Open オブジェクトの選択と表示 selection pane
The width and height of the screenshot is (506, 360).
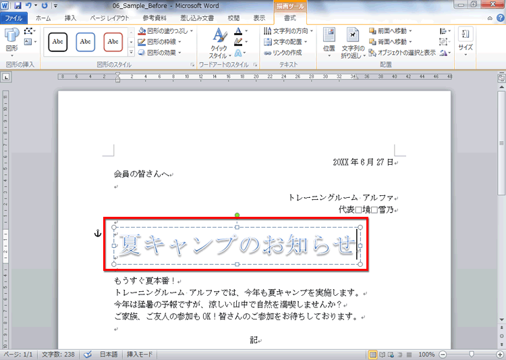[402, 53]
